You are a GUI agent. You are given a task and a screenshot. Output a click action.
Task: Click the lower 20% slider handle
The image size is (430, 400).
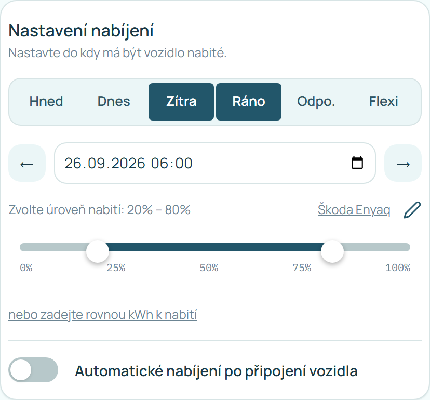98,251
